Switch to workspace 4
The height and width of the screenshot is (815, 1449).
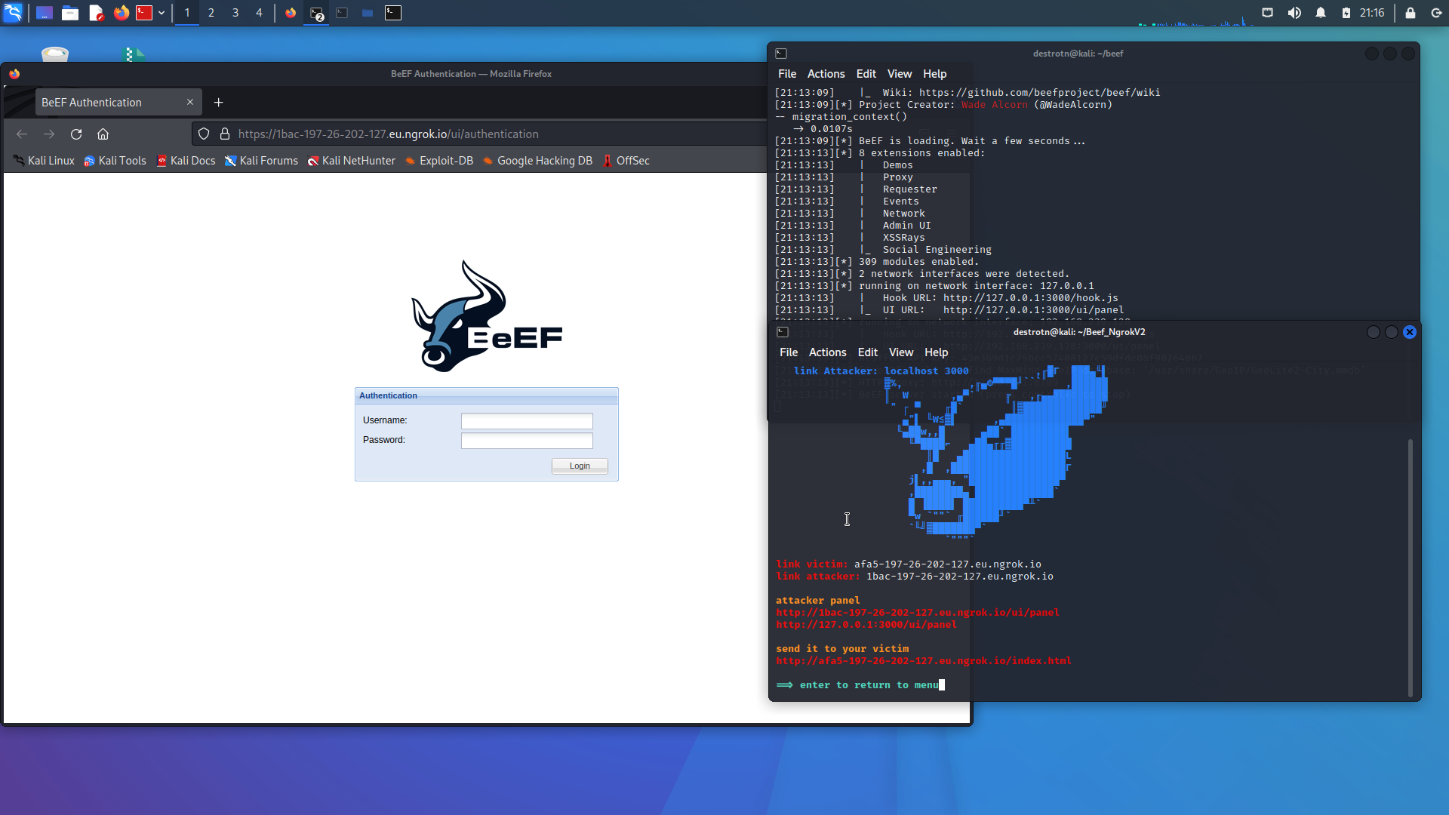pos(259,13)
